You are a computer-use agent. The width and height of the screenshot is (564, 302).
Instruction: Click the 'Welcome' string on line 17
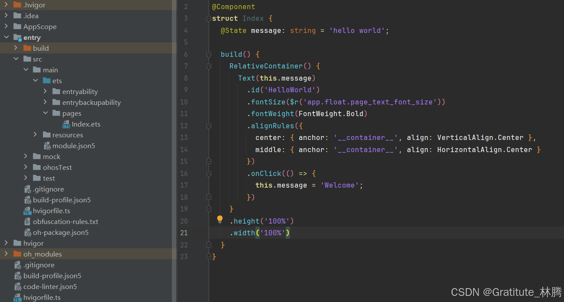coord(340,185)
